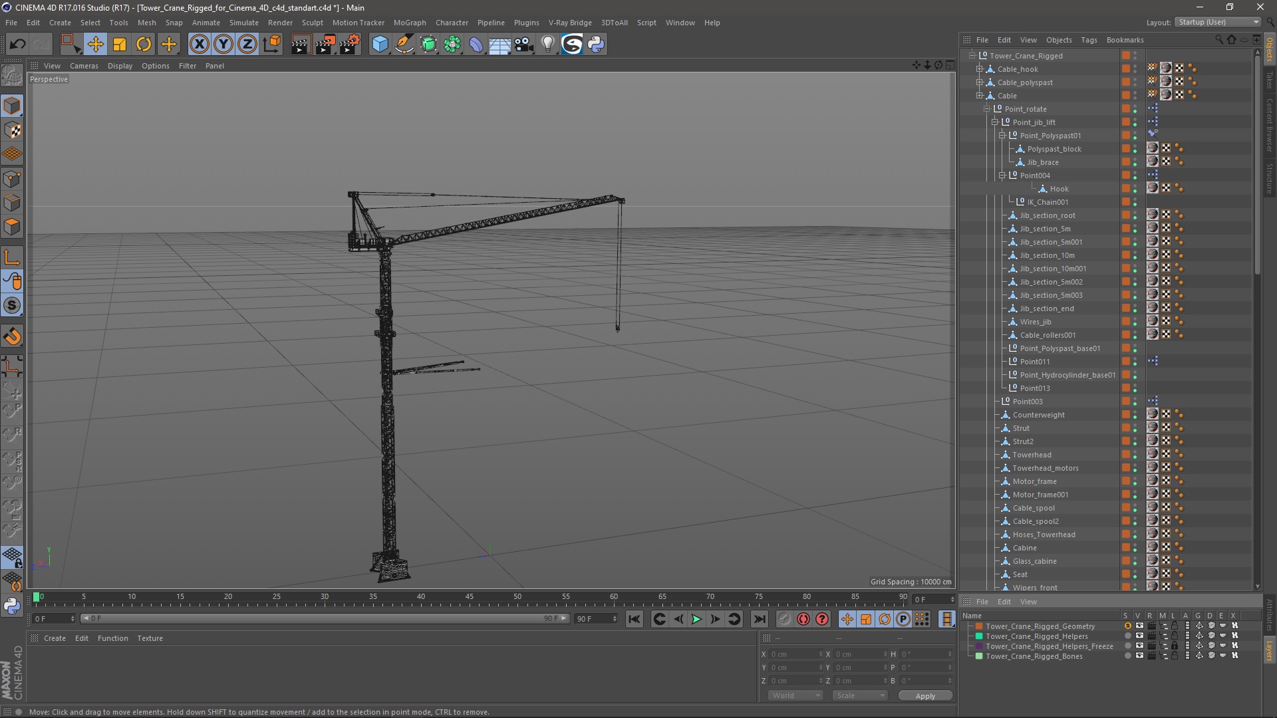Click the timeline frame 45 marker
Screen dimensions: 1277x718
[469, 597]
